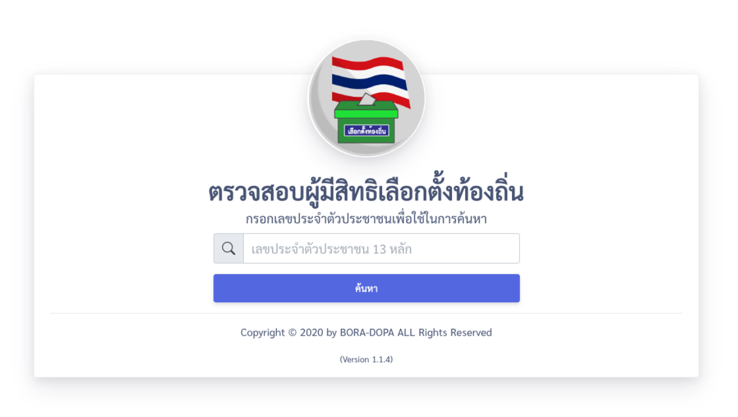Click the © symbol in the footer
This screenshot has height=417, width=738.
[292, 333]
